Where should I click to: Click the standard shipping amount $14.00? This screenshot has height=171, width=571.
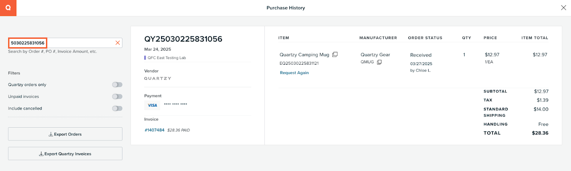tap(541, 109)
